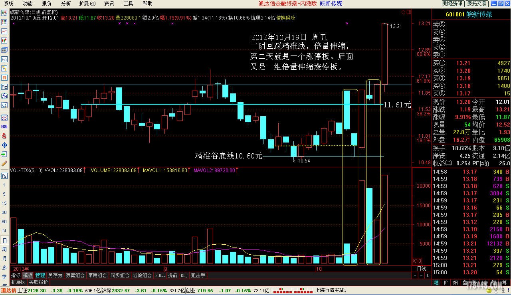Open the 扩展 menu

pyautogui.click(x=87, y=4)
